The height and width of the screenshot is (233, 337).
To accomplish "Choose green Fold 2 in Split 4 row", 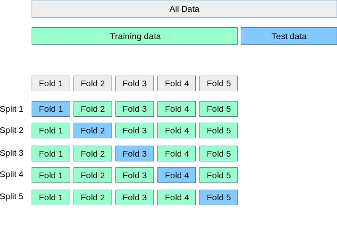I will click(93, 175).
